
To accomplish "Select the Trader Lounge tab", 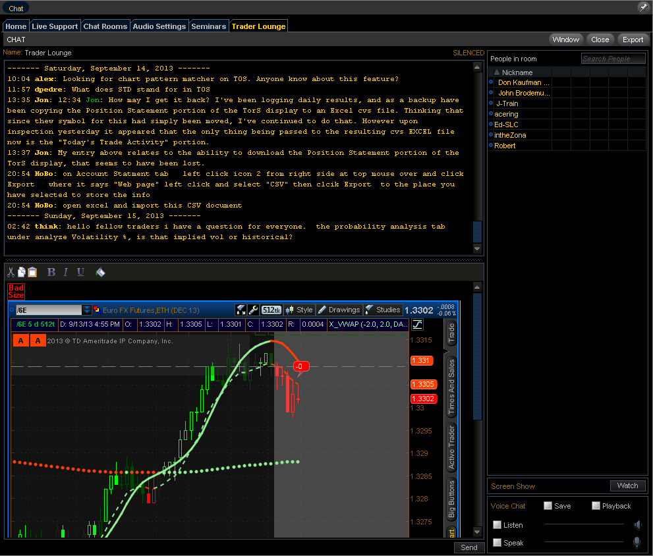I will tap(258, 26).
